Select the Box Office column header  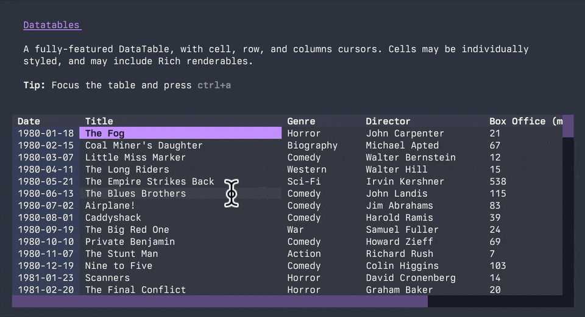tap(525, 121)
